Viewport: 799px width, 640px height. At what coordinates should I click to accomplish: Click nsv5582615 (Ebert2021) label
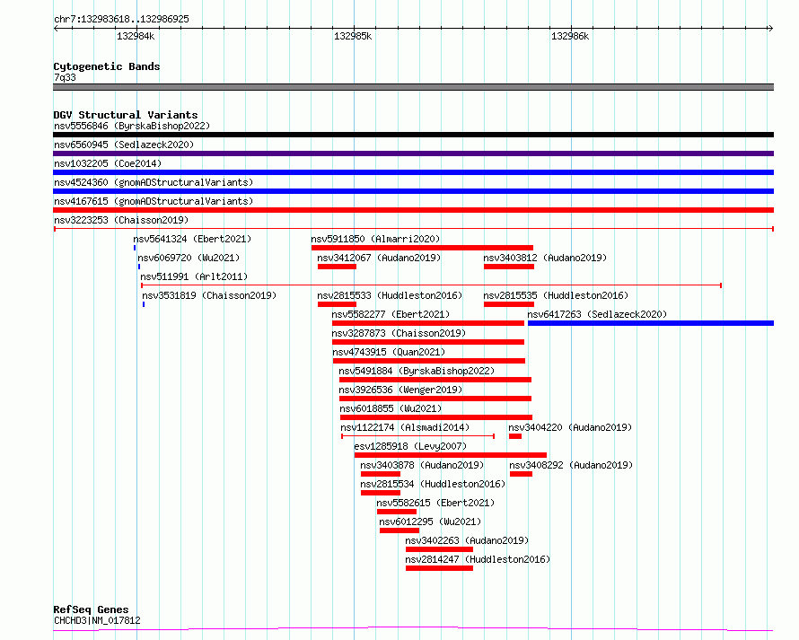pos(435,503)
